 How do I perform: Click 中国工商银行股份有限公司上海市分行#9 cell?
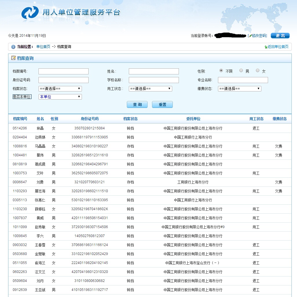(x=193, y=227)
